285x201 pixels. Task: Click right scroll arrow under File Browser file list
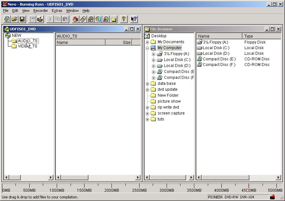pos(278,177)
